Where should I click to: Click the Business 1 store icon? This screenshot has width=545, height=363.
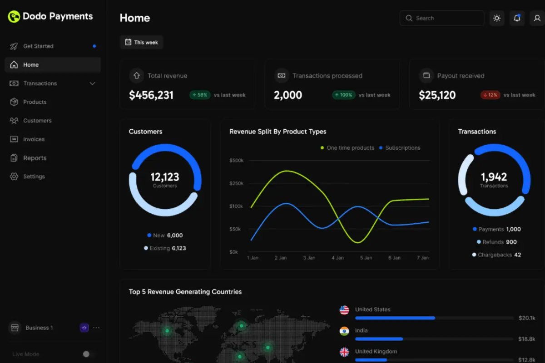[x=15, y=328]
